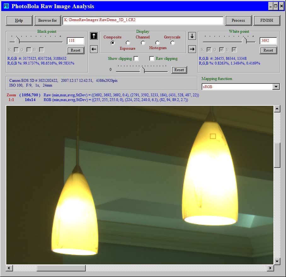Viewport: 286px width, 277px height.
Task: Open the sRGB mapping function dropdown
Action: (x=276, y=87)
